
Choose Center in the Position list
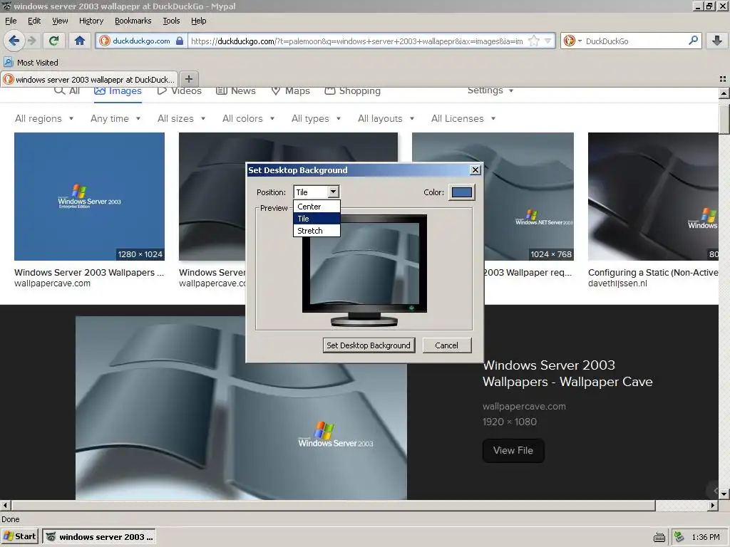tap(317, 207)
